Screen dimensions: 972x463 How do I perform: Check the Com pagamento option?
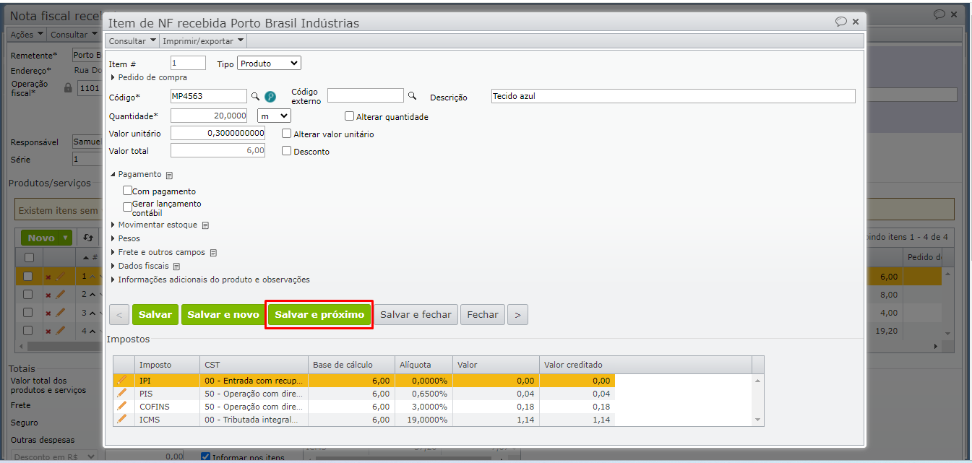tap(128, 191)
